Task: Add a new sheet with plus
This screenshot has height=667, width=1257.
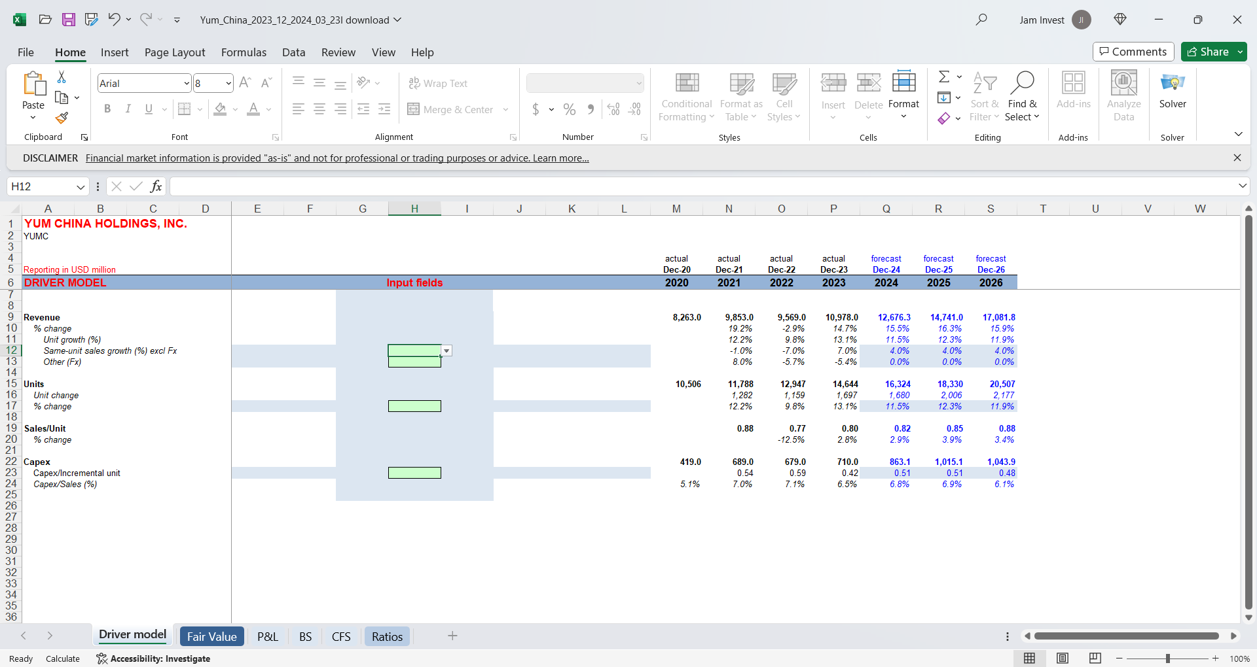Action: pos(452,636)
